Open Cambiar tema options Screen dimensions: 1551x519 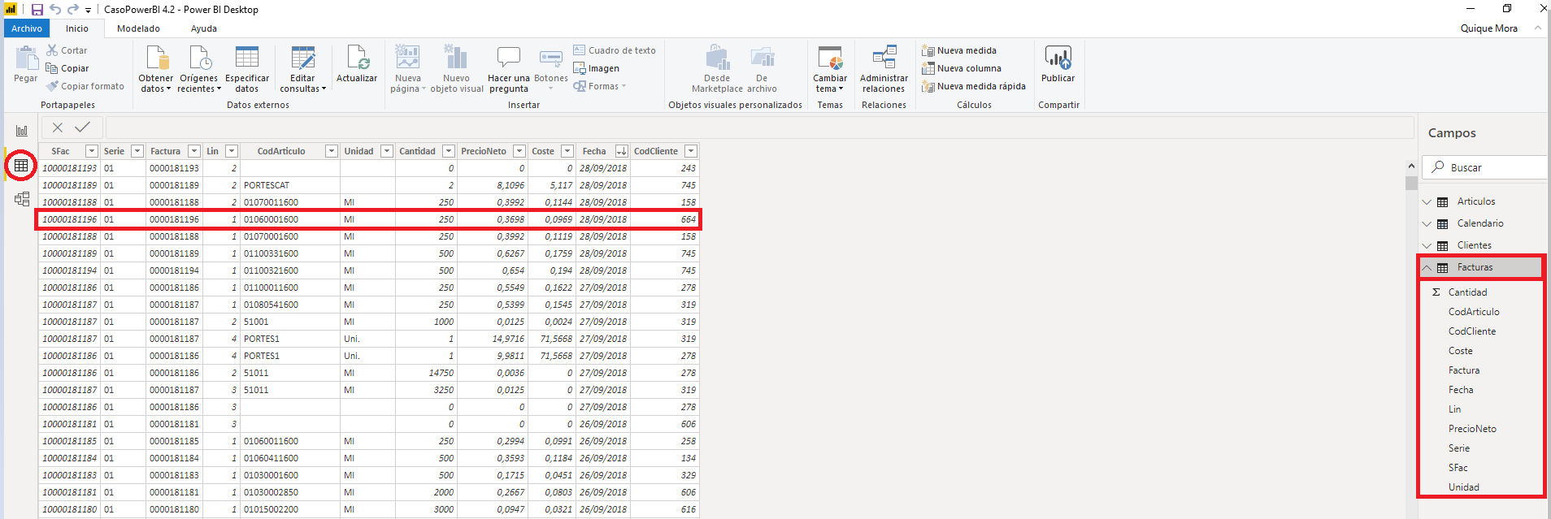[x=830, y=69]
